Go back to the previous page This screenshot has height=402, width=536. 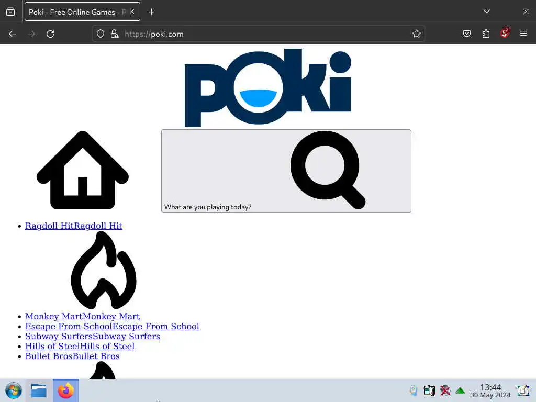tap(13, 34)
